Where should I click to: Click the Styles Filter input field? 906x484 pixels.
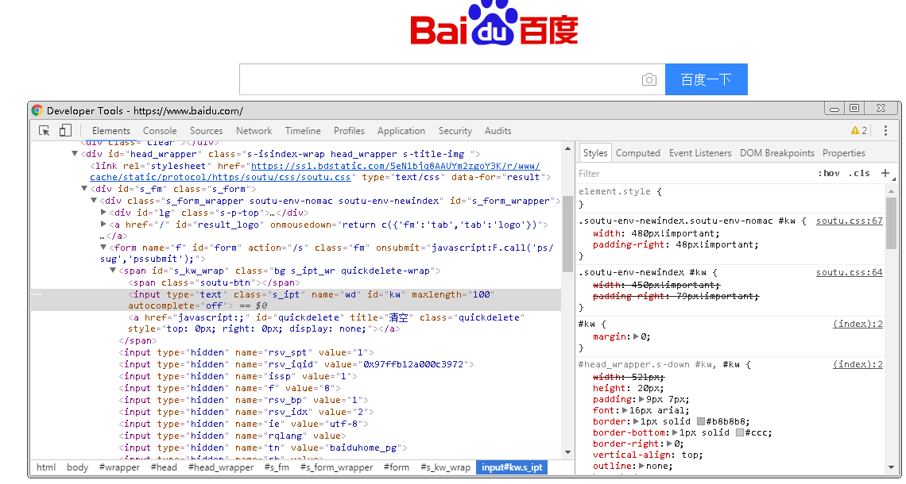pyautogui.click(x=693, y=174)
